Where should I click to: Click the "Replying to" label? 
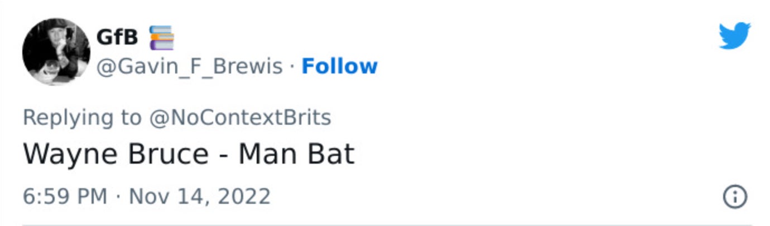click(82, 117)
